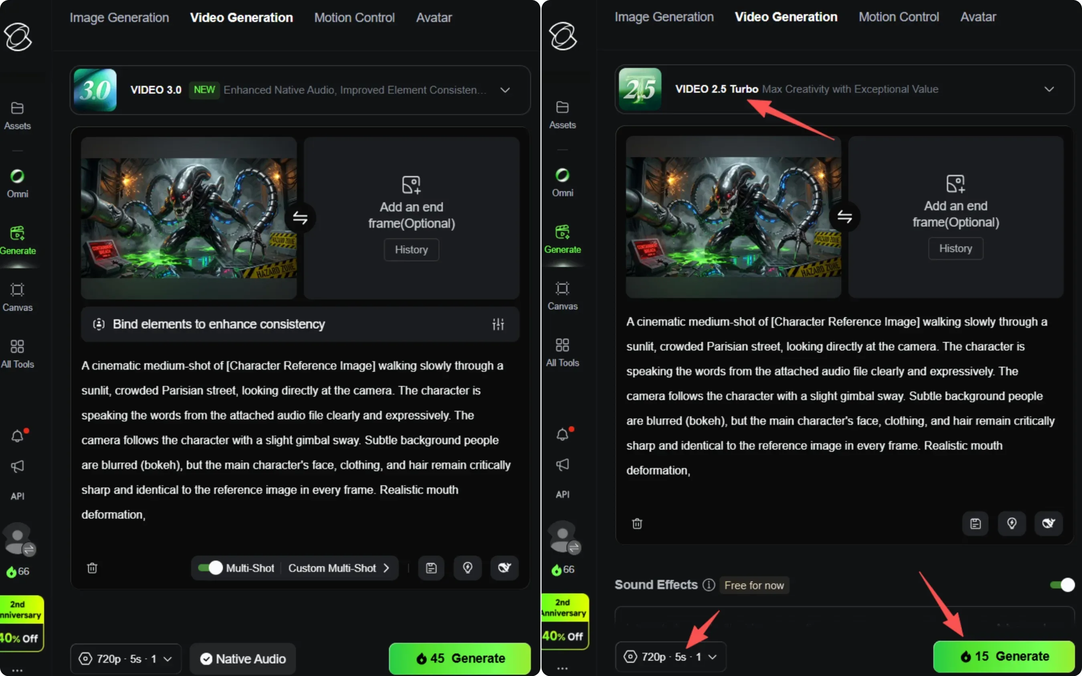Show Sound Effects info tooltip icon

point(709,585)
